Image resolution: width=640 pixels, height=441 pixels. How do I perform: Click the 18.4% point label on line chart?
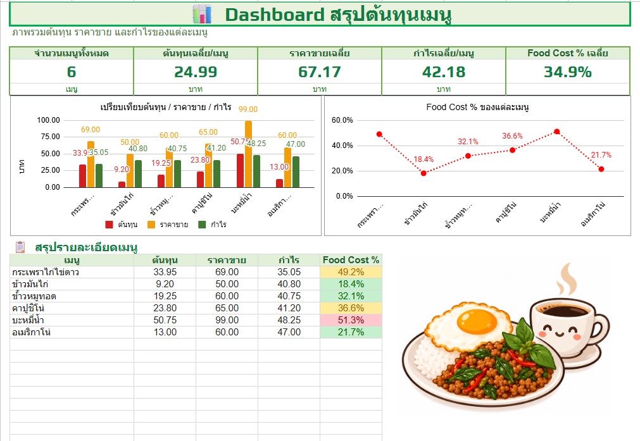pos(424,159)
